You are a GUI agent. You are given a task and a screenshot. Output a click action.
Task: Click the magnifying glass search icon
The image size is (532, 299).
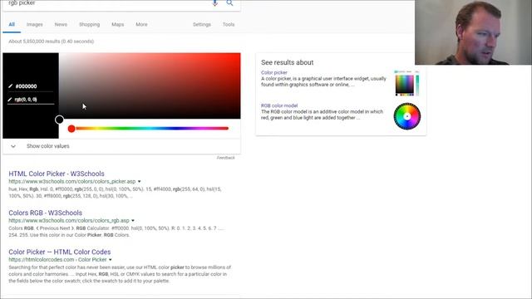pos(229,3)
